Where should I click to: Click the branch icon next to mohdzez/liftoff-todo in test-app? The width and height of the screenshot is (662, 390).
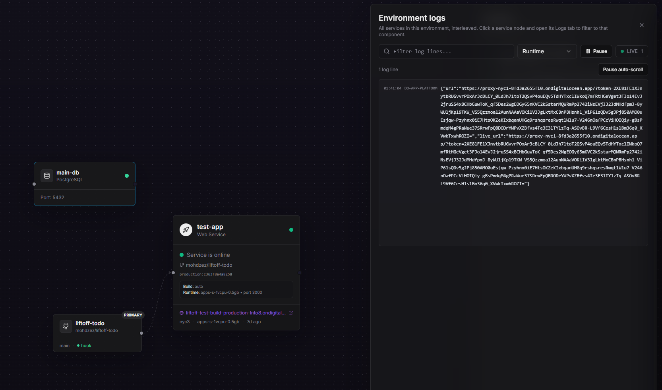click(182, 265)
